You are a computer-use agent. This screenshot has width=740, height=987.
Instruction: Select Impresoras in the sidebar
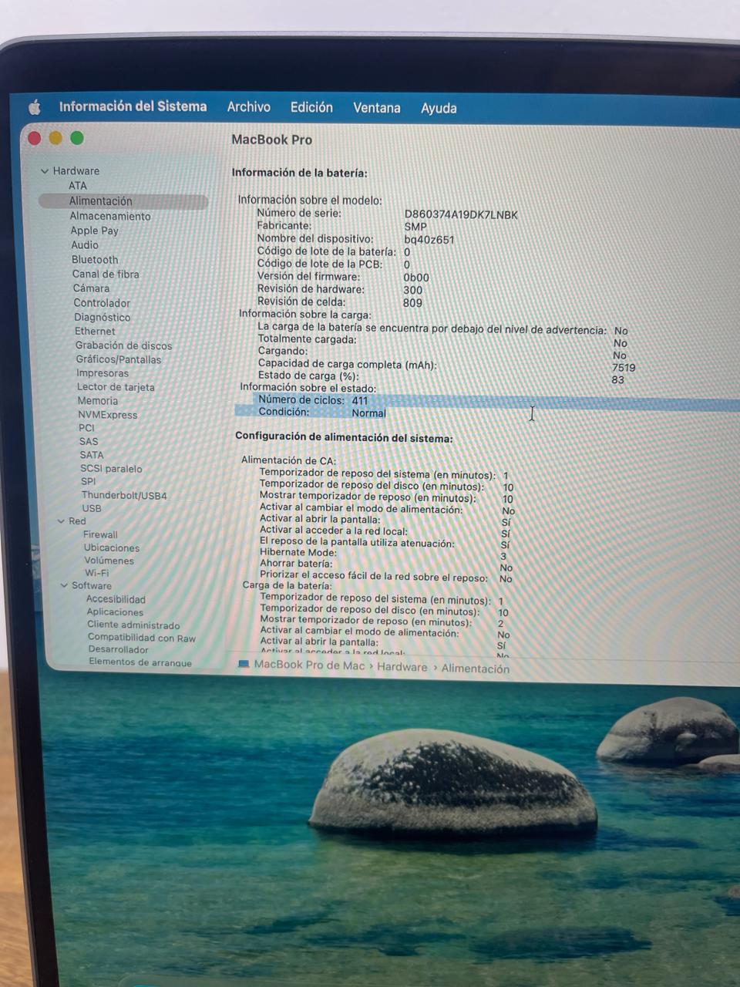103,373
